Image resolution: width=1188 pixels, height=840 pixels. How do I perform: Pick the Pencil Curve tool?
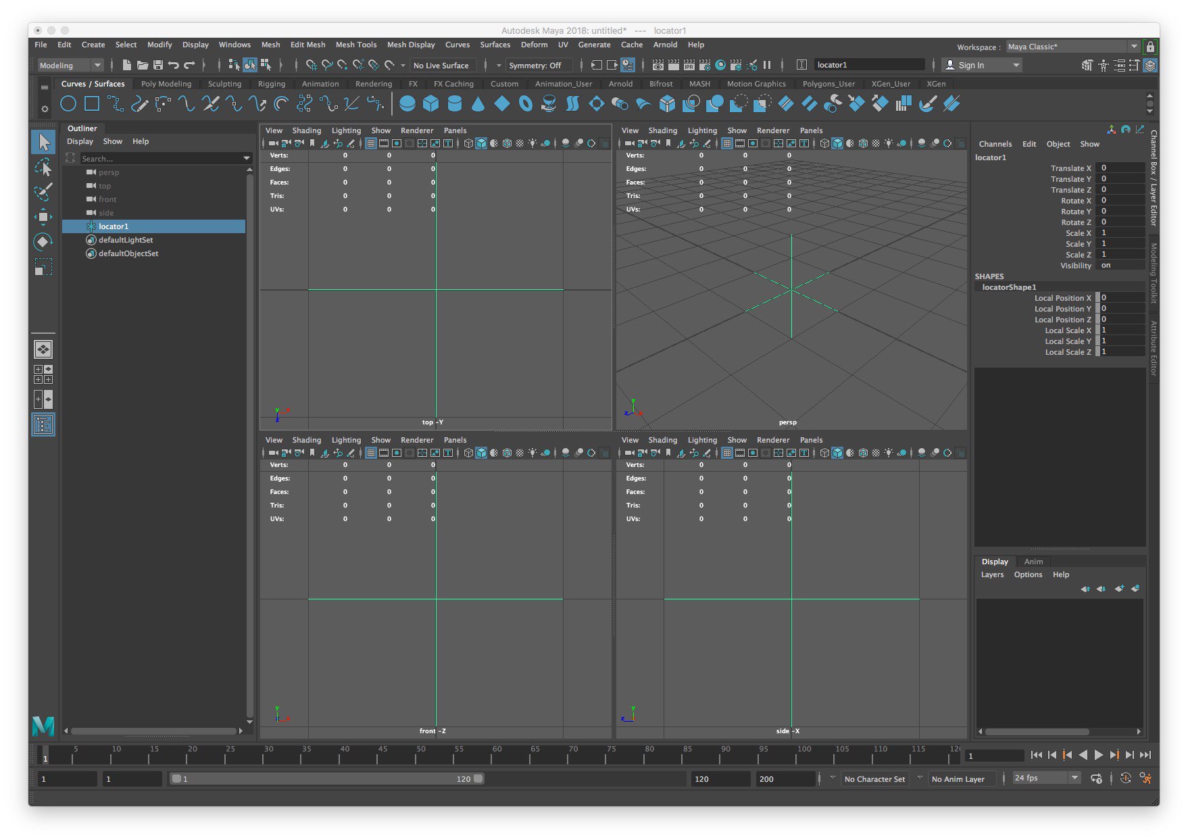[x=139, y=103]
